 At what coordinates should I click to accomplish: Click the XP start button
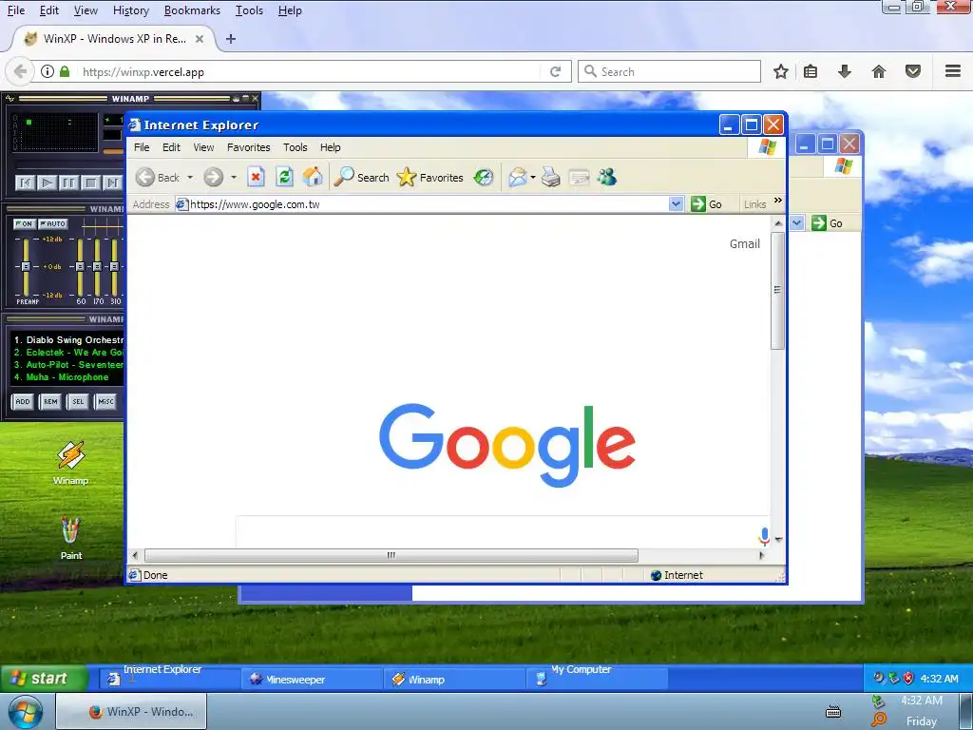[44, 679]
